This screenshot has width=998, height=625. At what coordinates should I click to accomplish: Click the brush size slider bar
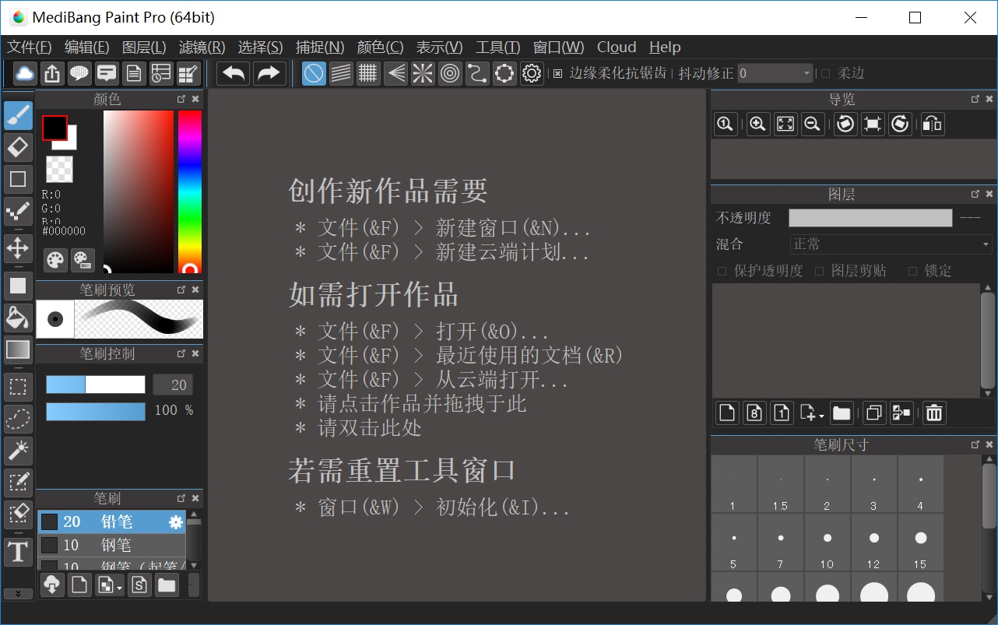96,384
